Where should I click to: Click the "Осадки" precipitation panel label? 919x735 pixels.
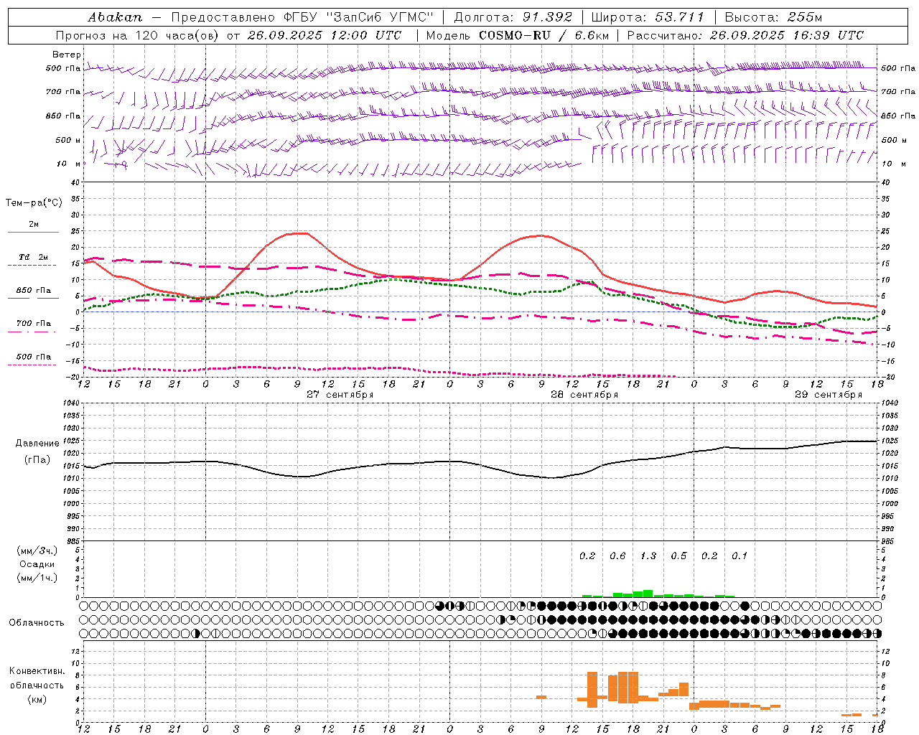pos(37,565)
